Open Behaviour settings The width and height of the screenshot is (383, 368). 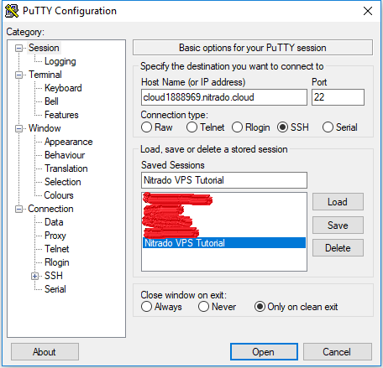pyautogui.click(x=65, y=155)
